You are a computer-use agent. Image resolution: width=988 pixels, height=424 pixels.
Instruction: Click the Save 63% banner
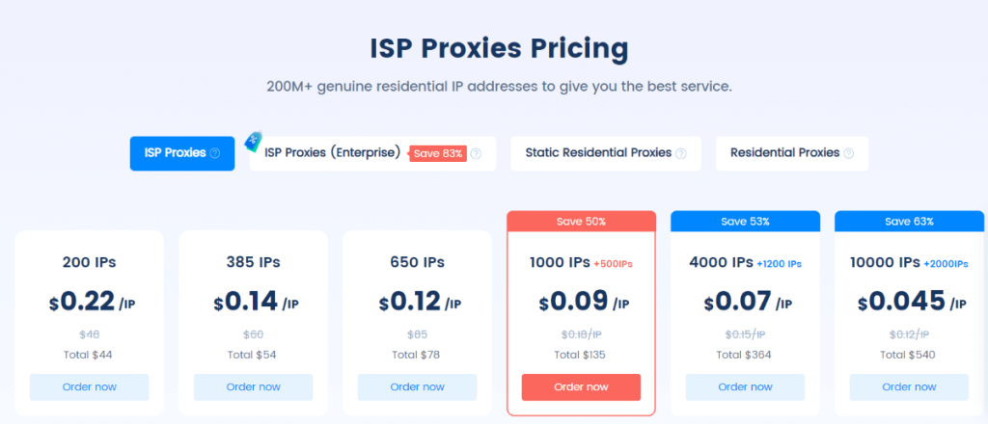click(909, 222)
